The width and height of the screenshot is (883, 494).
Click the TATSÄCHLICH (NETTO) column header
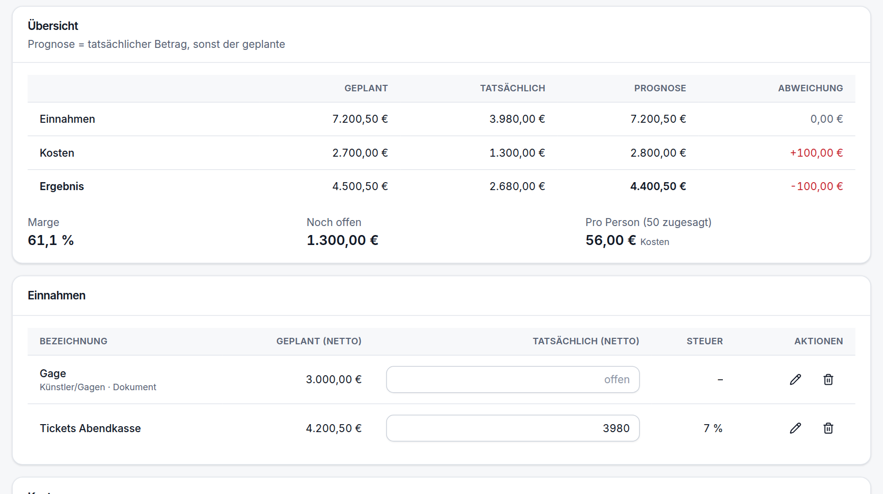(586, 341)
